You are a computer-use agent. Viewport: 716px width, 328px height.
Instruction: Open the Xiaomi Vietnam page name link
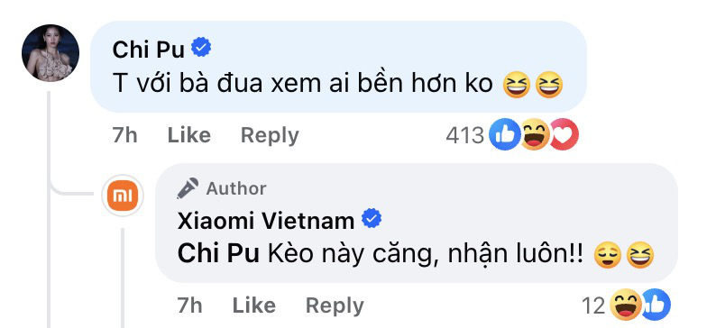click(266, 221)
